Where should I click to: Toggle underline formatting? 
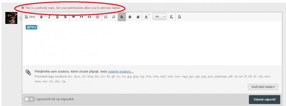point(57,17)
